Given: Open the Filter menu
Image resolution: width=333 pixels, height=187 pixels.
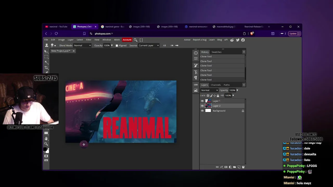Looking at the screenshot, I should 88,40.
